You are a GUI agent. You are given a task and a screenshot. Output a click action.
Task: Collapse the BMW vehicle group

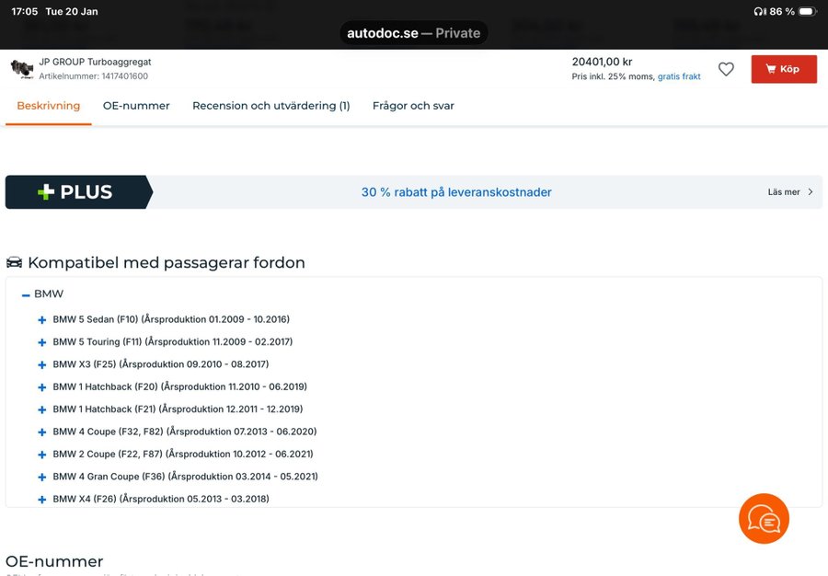pos(26,294)
